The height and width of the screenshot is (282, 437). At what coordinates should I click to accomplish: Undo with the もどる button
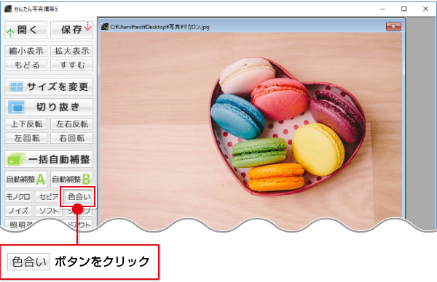(26, 65)
